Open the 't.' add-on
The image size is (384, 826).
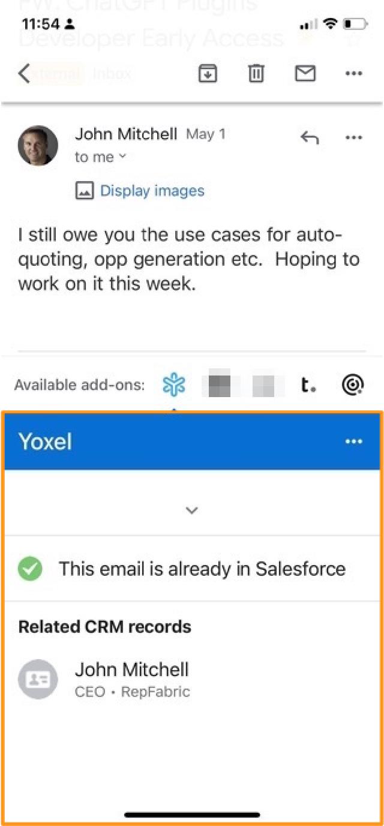[x=308, y=385]
